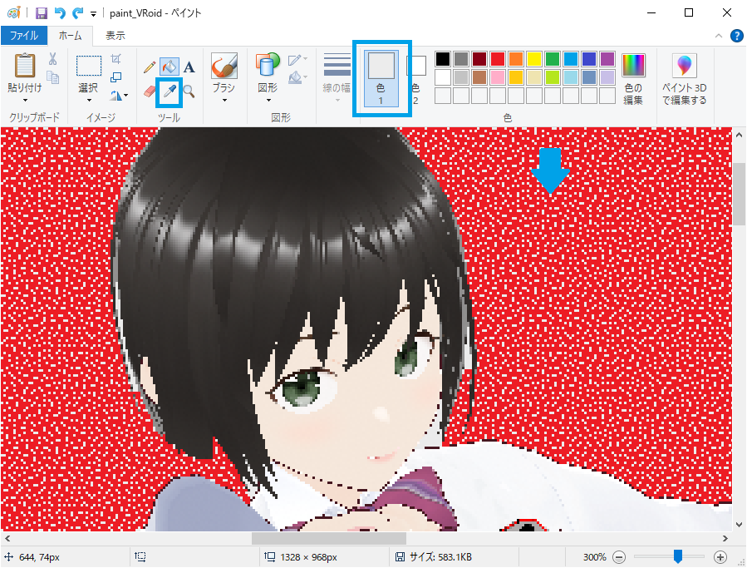Pick the black color swatch

click(x=443, y=59)
